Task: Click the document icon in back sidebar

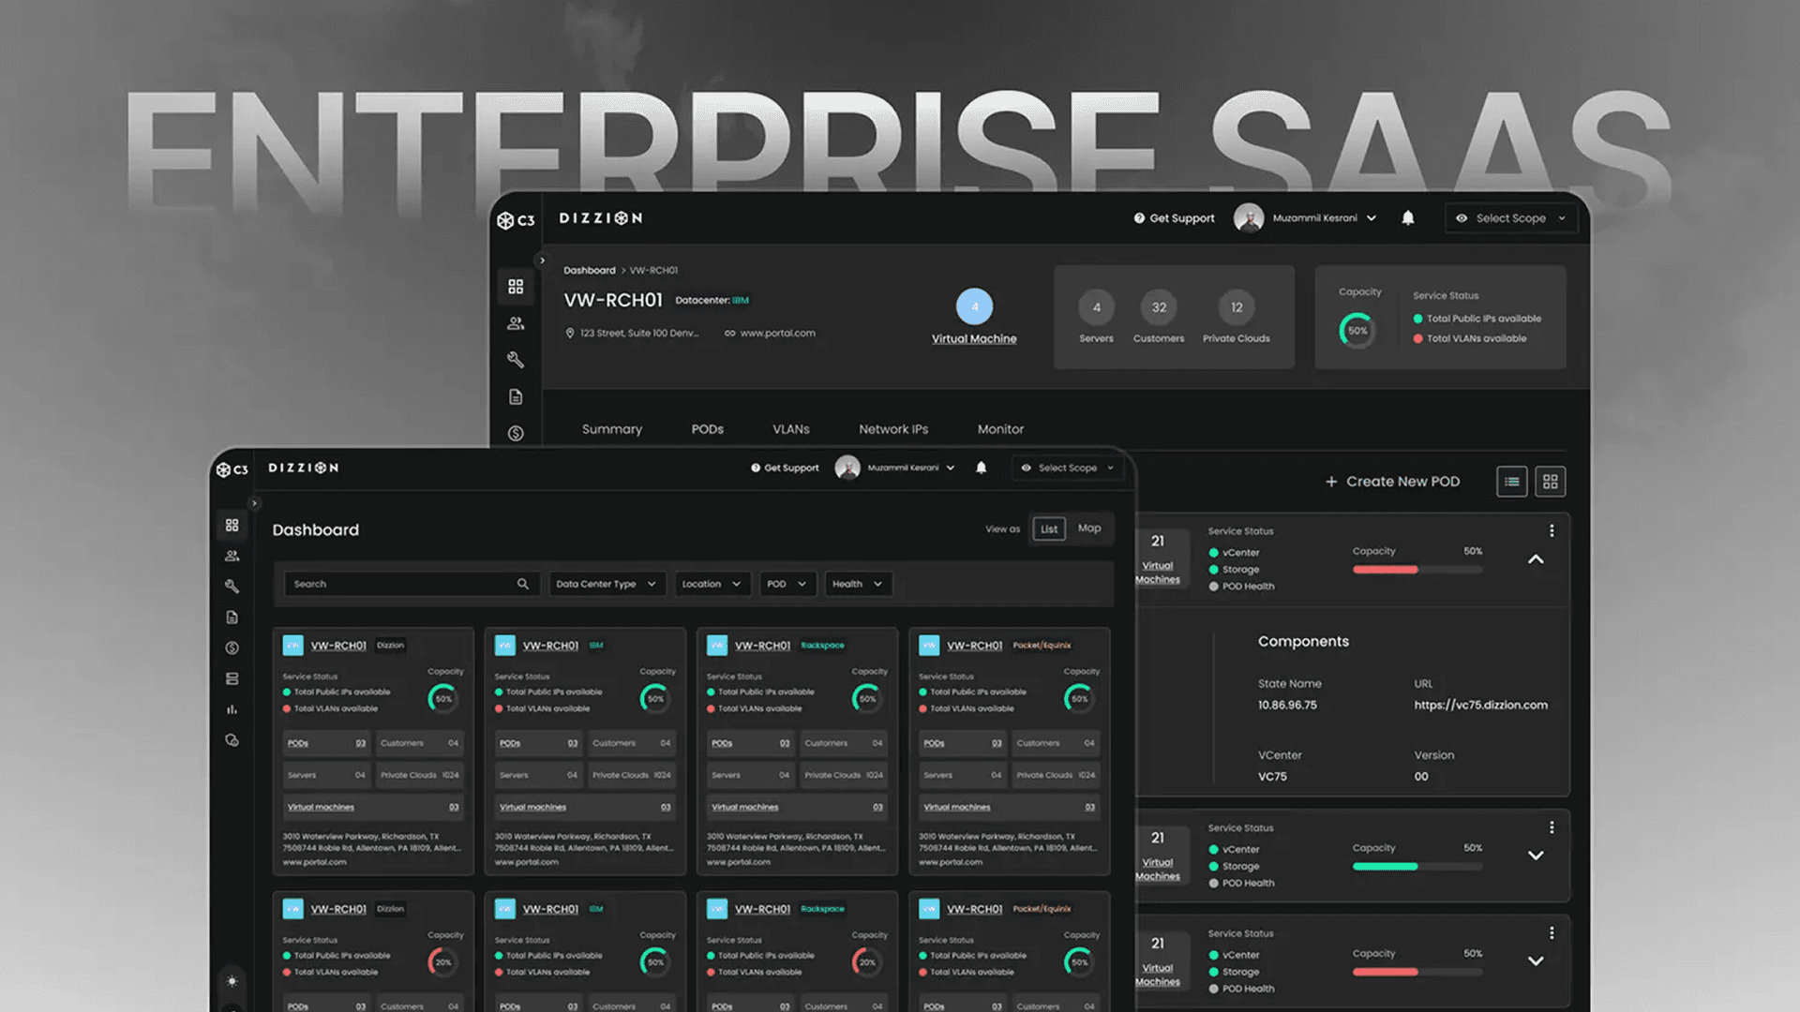Action: pyautogui.click(x=516, y=397)
